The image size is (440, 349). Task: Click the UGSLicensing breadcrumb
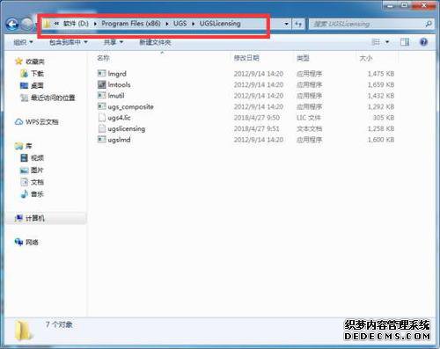[x=220, y=24]
